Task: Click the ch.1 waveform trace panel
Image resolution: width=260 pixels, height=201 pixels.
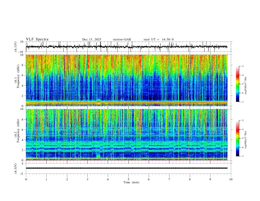Action: [129, 47]
